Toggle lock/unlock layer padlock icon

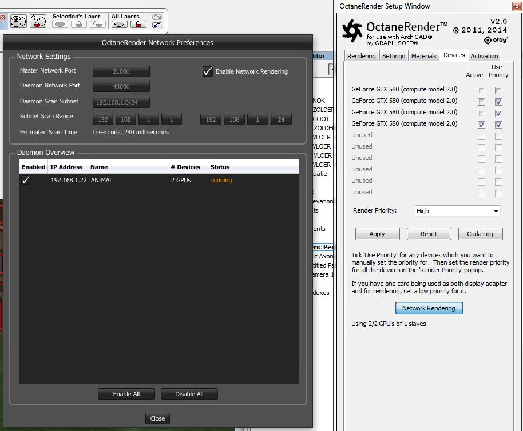coord(38,21)
